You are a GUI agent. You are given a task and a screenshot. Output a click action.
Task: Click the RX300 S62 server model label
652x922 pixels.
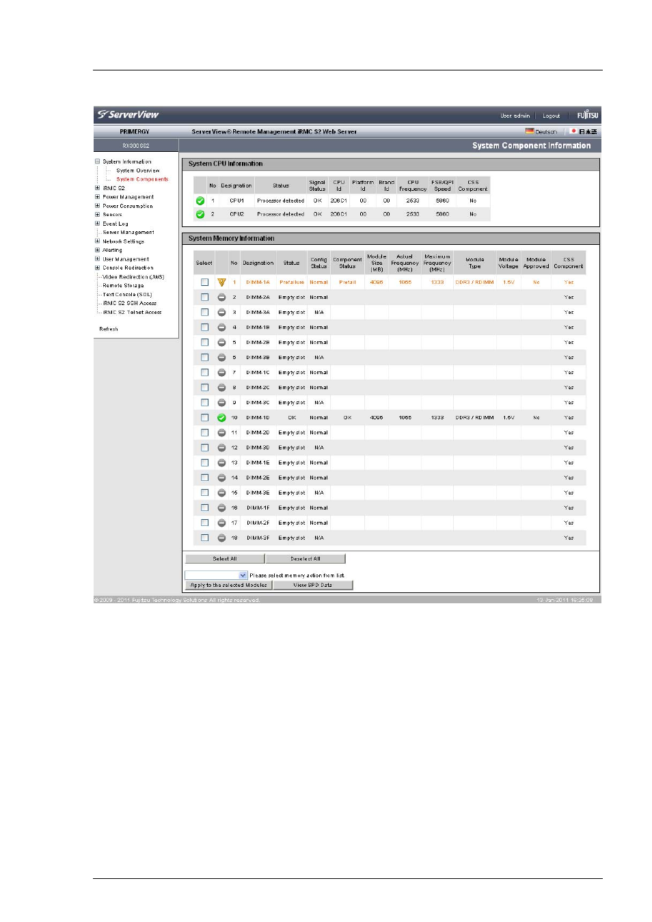(136, 146)
